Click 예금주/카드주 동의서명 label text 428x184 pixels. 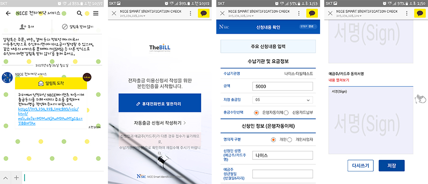pyautogui.click(x=346, y=74)
